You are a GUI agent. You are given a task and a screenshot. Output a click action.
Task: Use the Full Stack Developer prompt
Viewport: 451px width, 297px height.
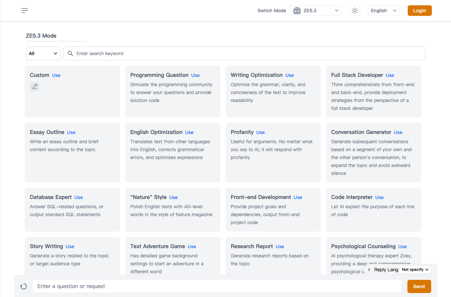click(390, 75)
